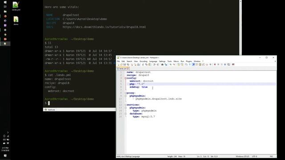Screen dimensions: 285x160
Task: Click the terminal window vertical scrollbar
Action: 240,27
